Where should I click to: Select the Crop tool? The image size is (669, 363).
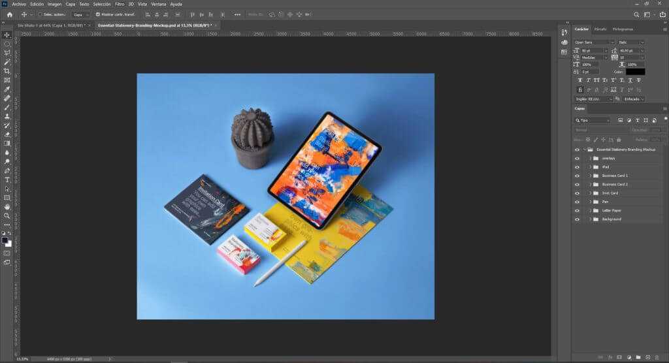[x=7, y=71]
